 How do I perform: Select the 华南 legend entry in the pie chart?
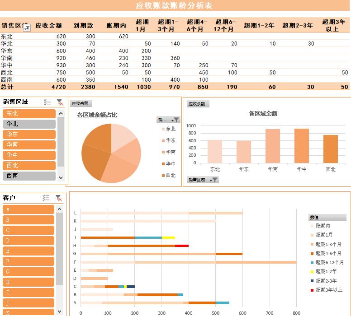169,152
